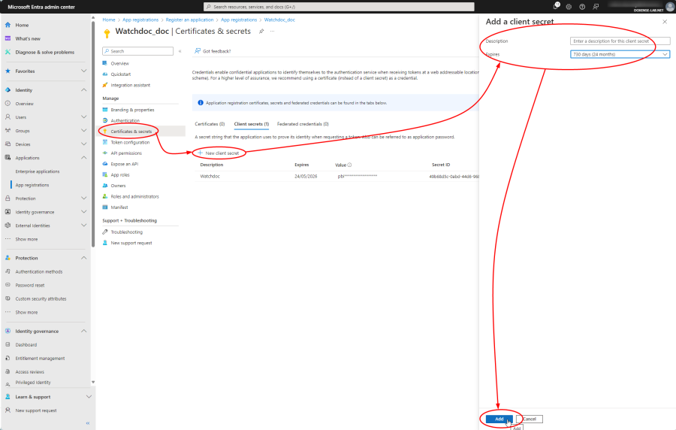Image resolution: width=676 pixels, height=430 pixels.
Task: Click the client secret Description field
Action: 620,41
